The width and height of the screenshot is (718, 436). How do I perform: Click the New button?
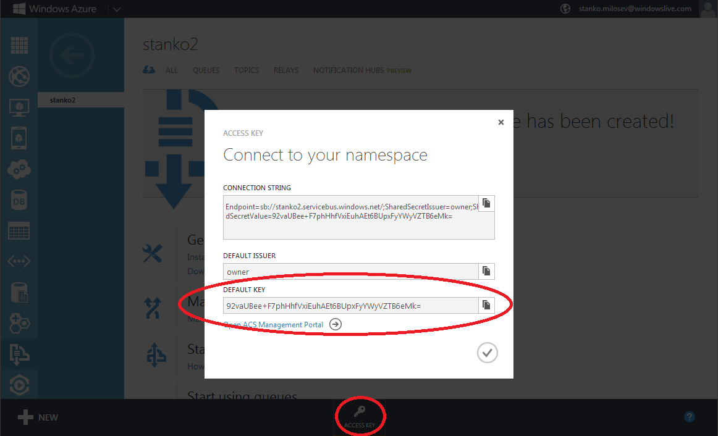[38, 417]
